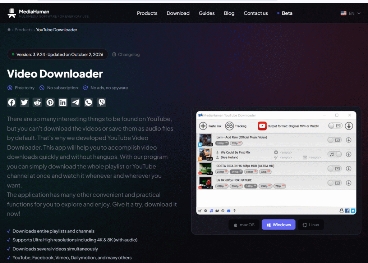This screenshot has height=263, width=368.
Task: Open the Download menu item
Action: click(178, 13)
